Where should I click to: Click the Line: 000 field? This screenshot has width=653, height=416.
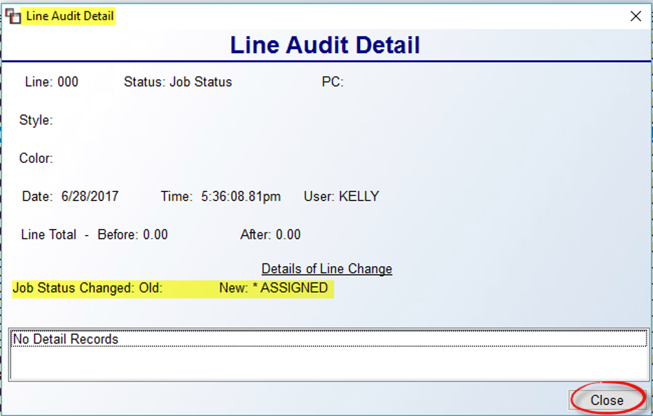click(x=51, y=82)
